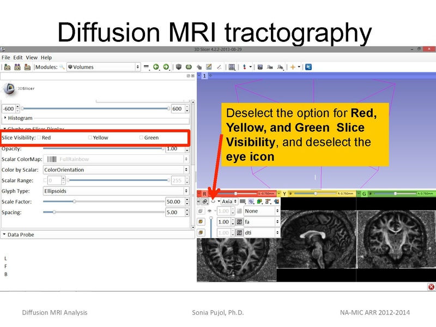Uncheck the Red slice visibility checkbox
Screen dimensions: 436x327
pos(39,137)
